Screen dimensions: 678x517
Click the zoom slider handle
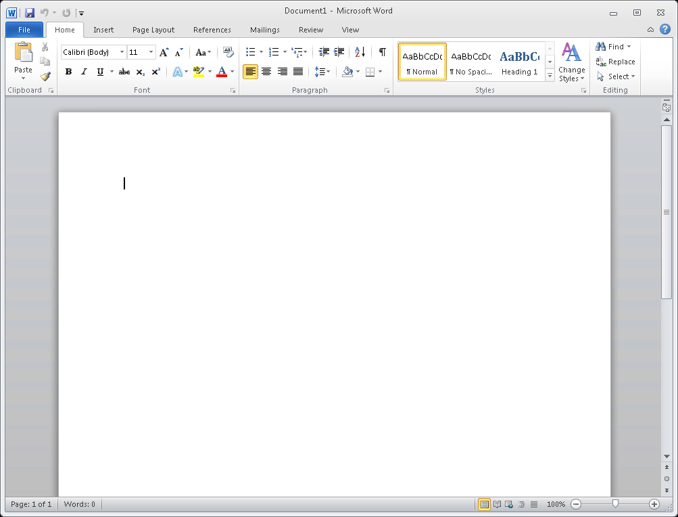click(615, 504)
